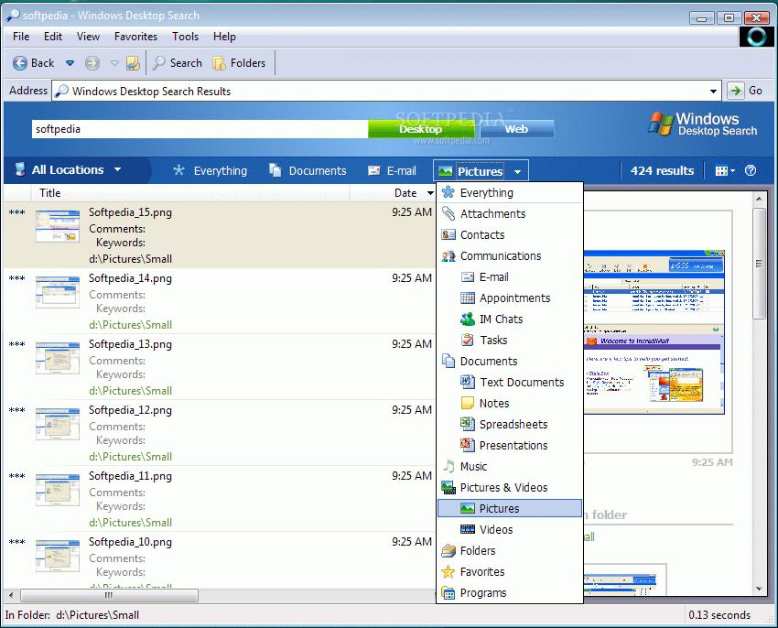Choose Tasks in the filter menu
The width and height of the screenshot is (778, 628).
tap(510, 340)
